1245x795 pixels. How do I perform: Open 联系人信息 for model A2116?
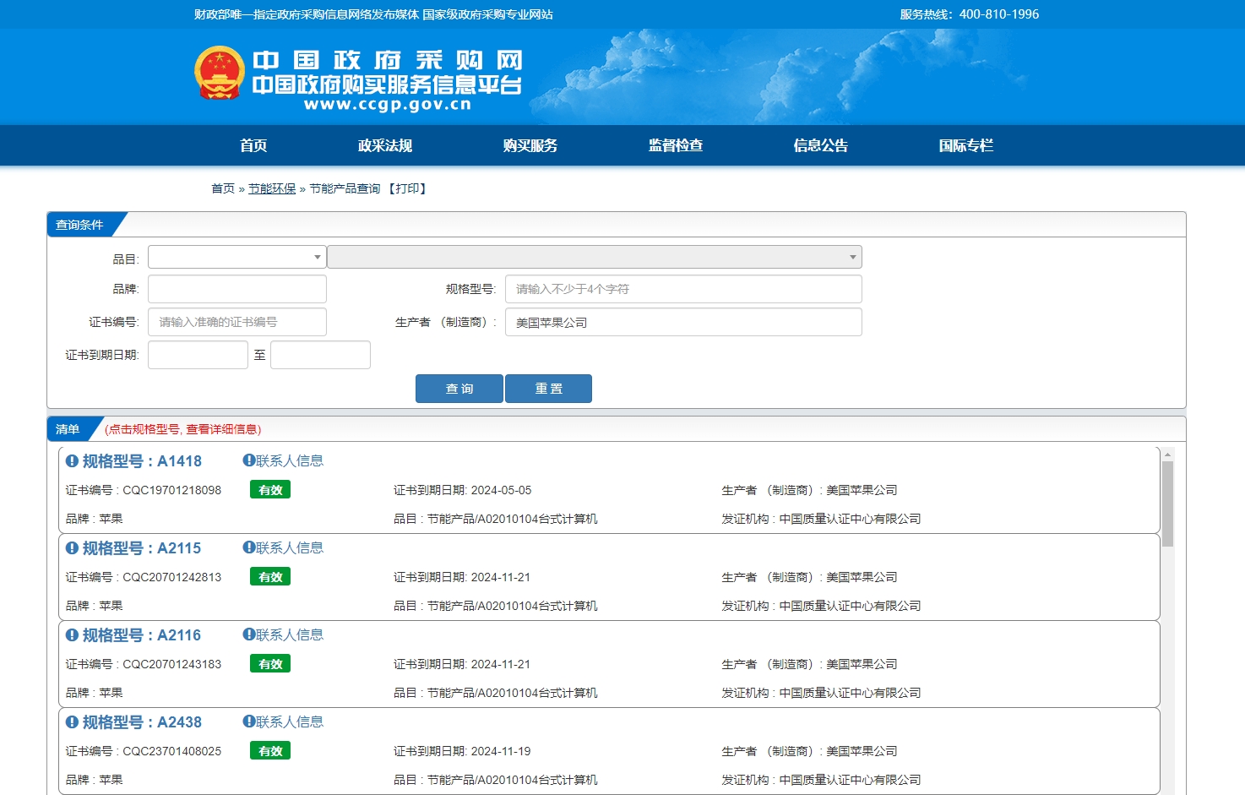tap(283, 634)
